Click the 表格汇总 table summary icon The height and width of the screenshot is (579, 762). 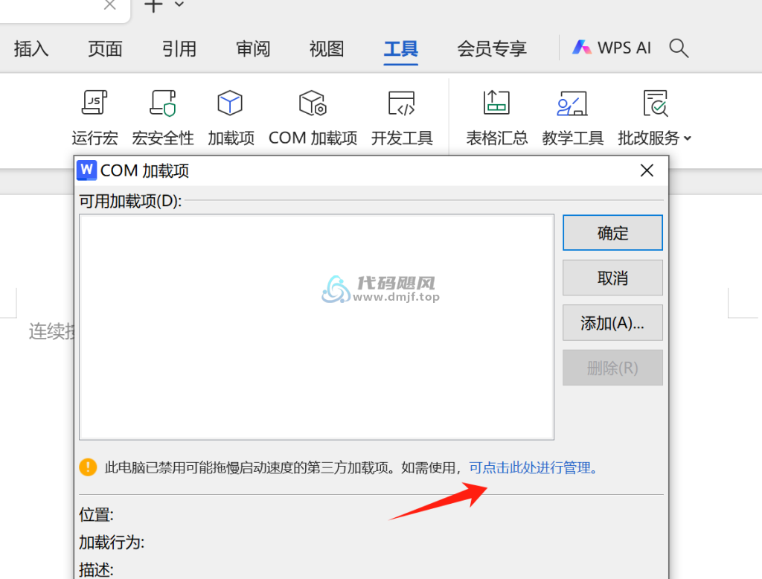[x=496, y=103]
